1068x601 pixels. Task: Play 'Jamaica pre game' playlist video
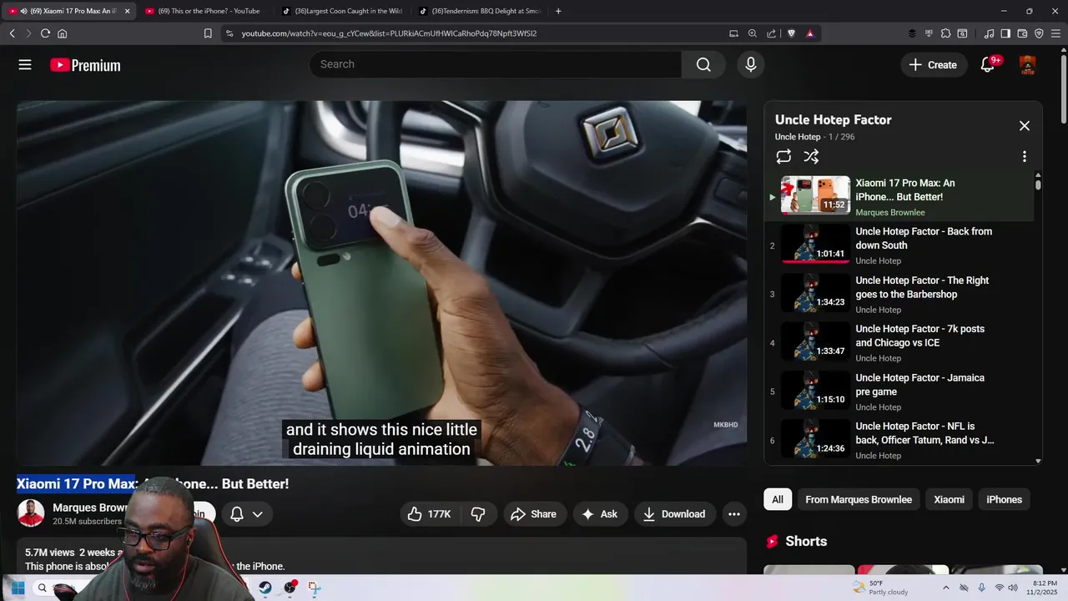(899, 391)
